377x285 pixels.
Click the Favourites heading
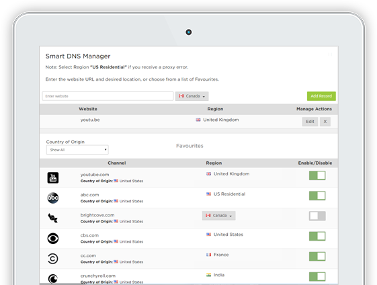(x=190, y=146)
